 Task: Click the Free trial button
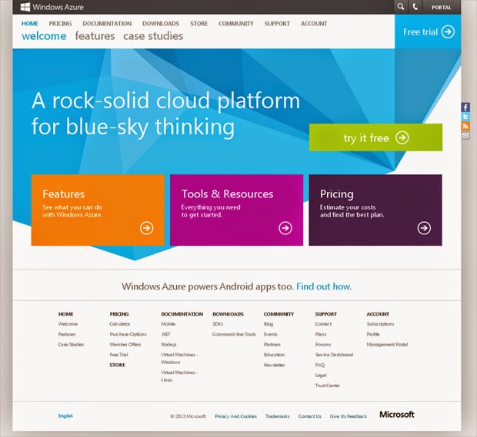[x=428, y=31]
